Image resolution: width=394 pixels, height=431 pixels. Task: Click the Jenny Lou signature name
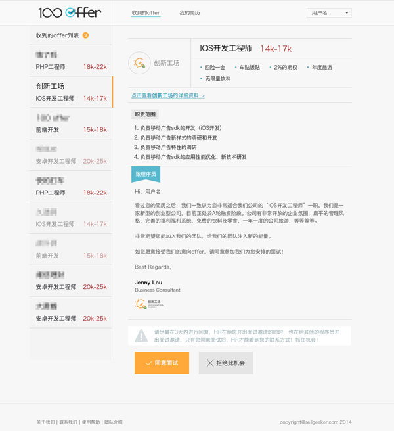click(148, 283)
